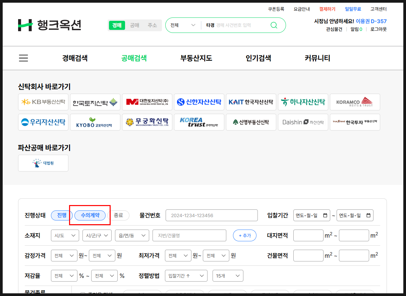Go to 커뮤니티 menu
This screenshot has width=406, height=296.
317,58
